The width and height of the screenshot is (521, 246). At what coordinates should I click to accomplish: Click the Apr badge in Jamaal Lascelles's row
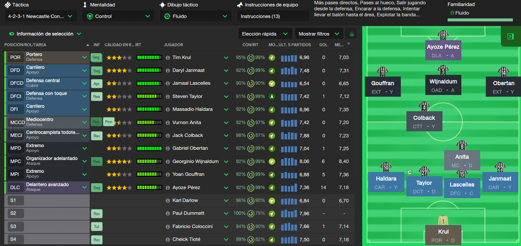(x=97, y=83)
